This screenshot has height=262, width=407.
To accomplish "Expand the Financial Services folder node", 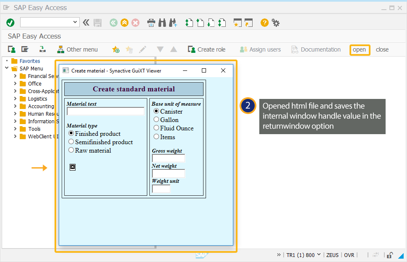I will click(x=15, y=76).
